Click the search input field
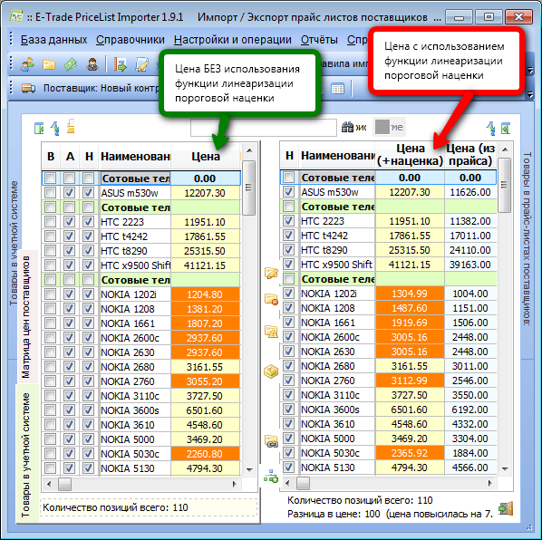Screen dimensions: 542x540 pos(264,128)
